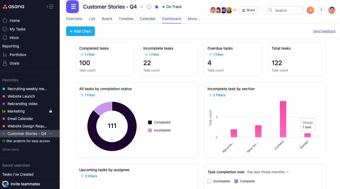
Task: Open the project title dropdown arrow
Action: 141,7
